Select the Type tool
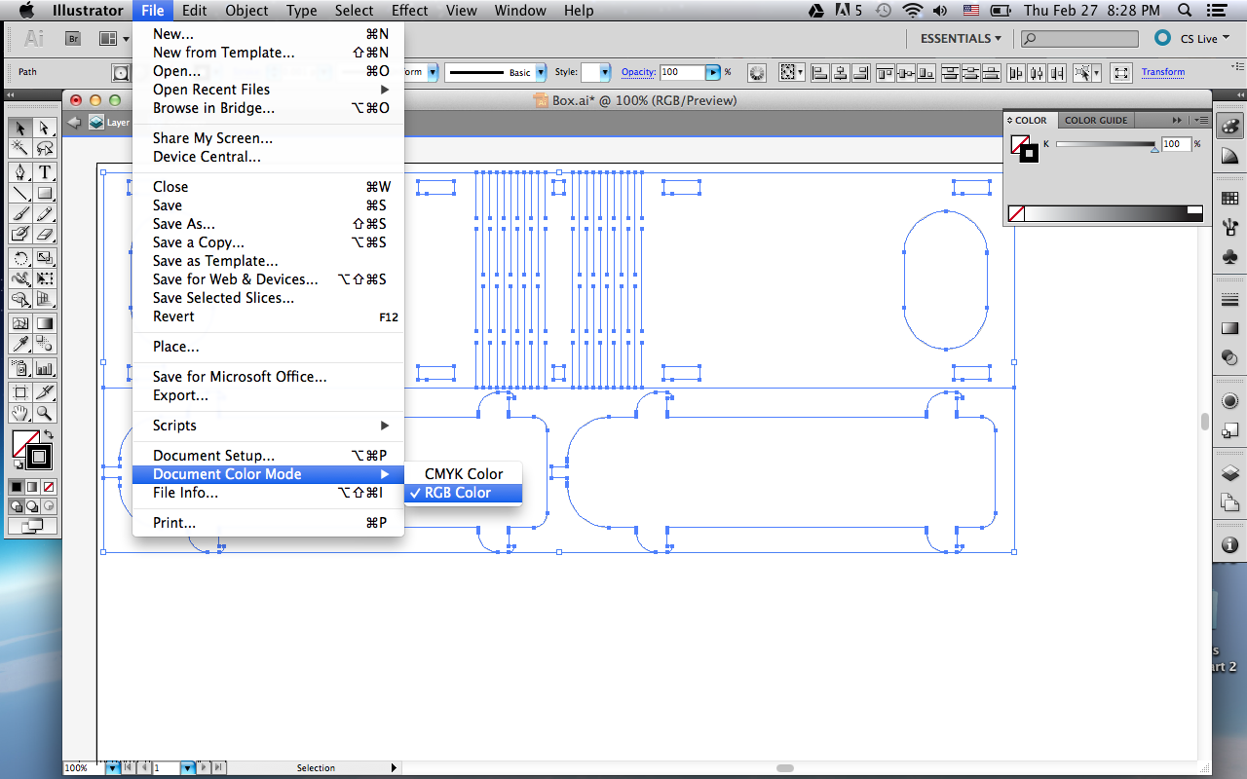This screenshot has width=1247, height=779. 45,172
